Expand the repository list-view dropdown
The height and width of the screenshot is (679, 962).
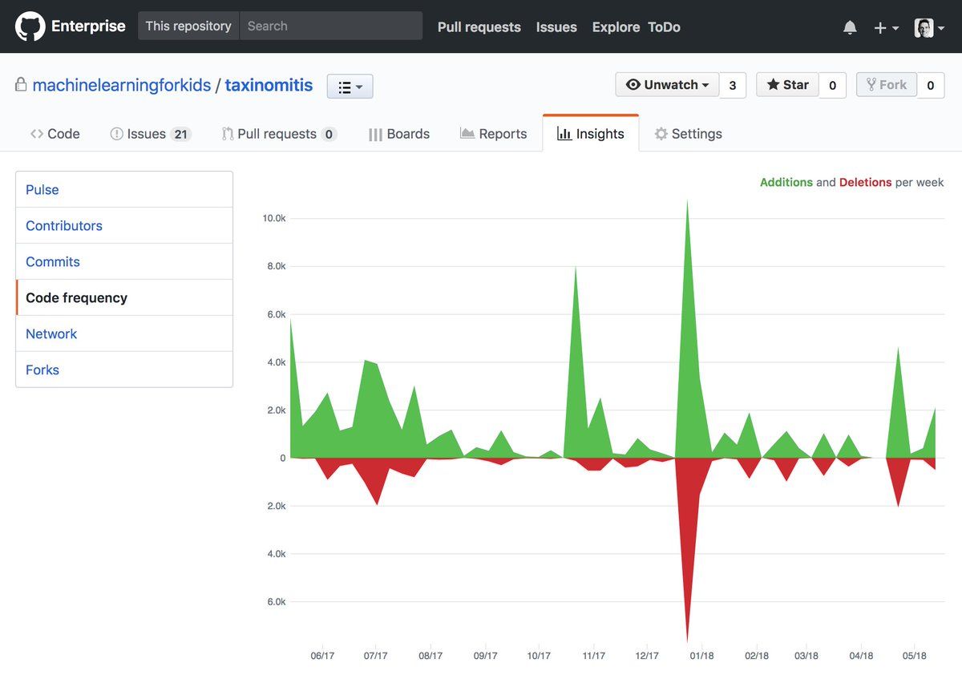click(350, 87)
